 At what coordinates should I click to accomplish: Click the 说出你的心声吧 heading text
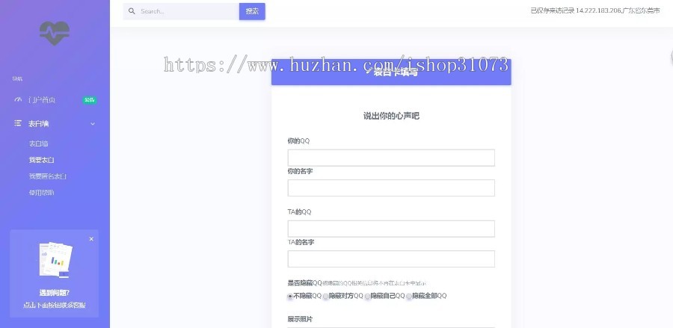pos(391,116)
